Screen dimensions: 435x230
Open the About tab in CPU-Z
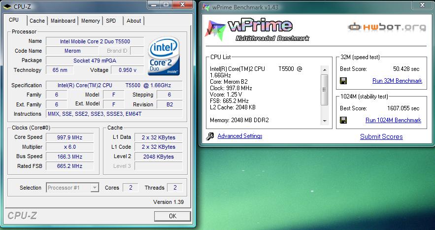click(x=134, y=21)
